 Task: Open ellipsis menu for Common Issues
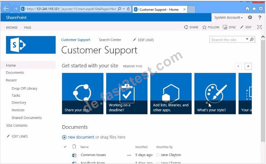point(129,155)
